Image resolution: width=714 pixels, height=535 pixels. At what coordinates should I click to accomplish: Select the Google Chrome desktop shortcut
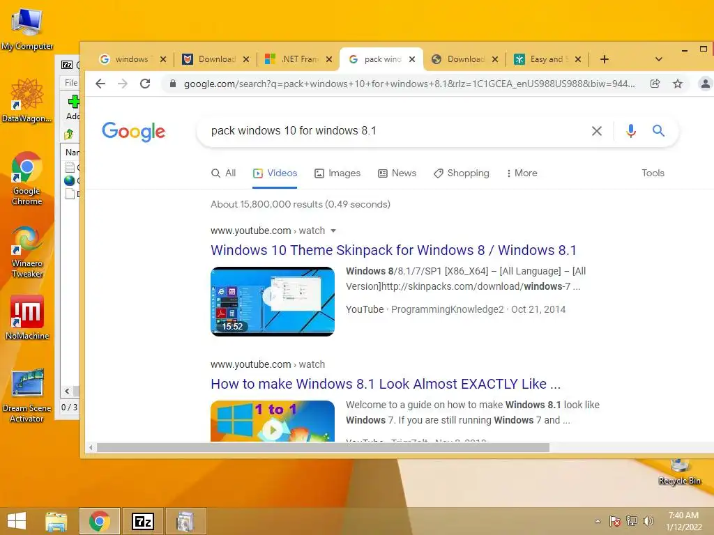27,178
